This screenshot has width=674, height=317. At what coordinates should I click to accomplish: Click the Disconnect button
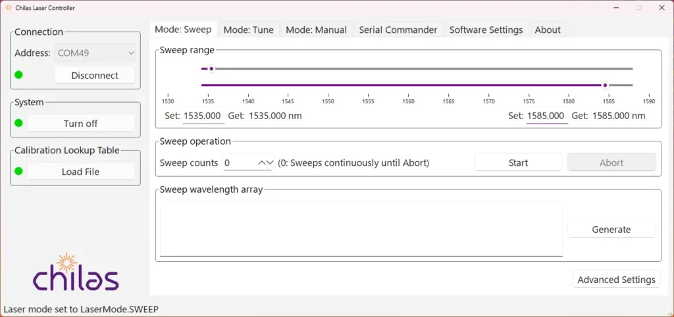(95, 75)
